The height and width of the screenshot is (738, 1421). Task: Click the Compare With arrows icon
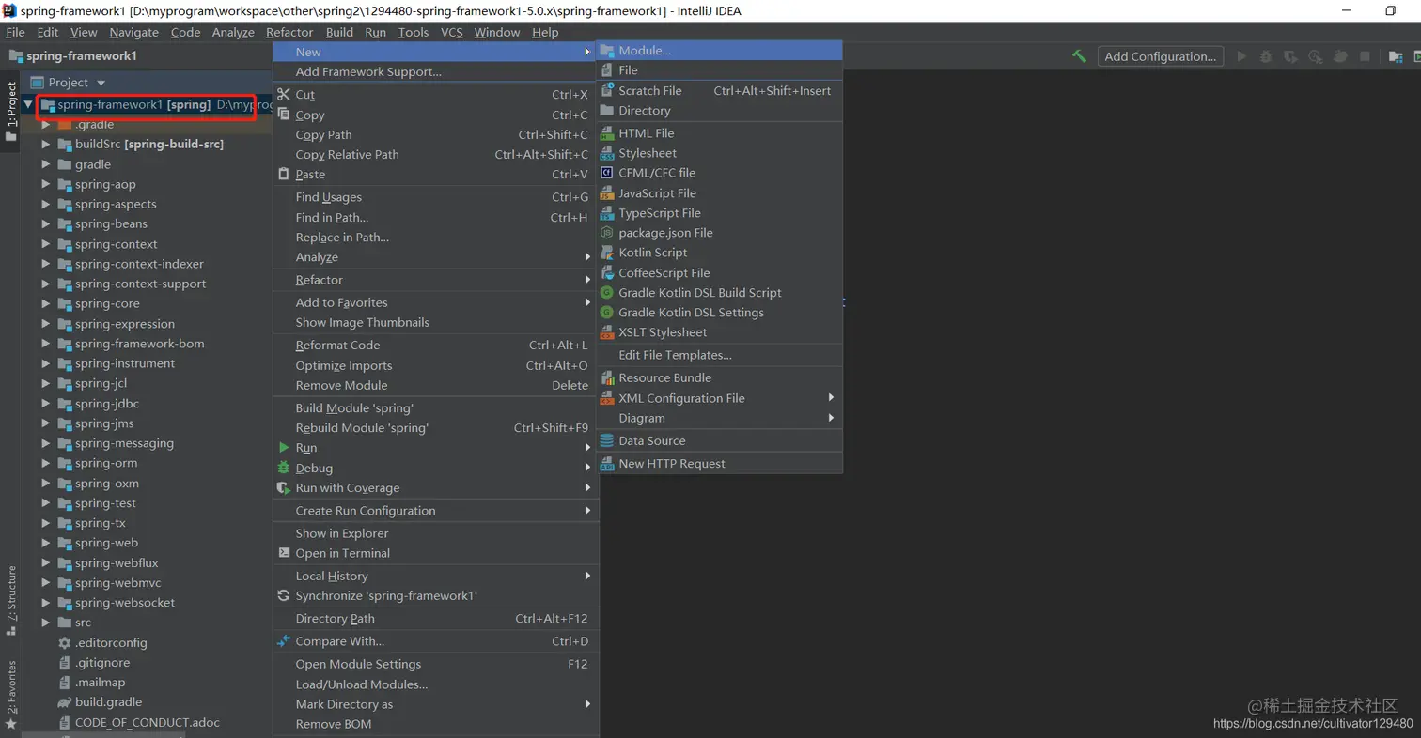pos(284,641)
